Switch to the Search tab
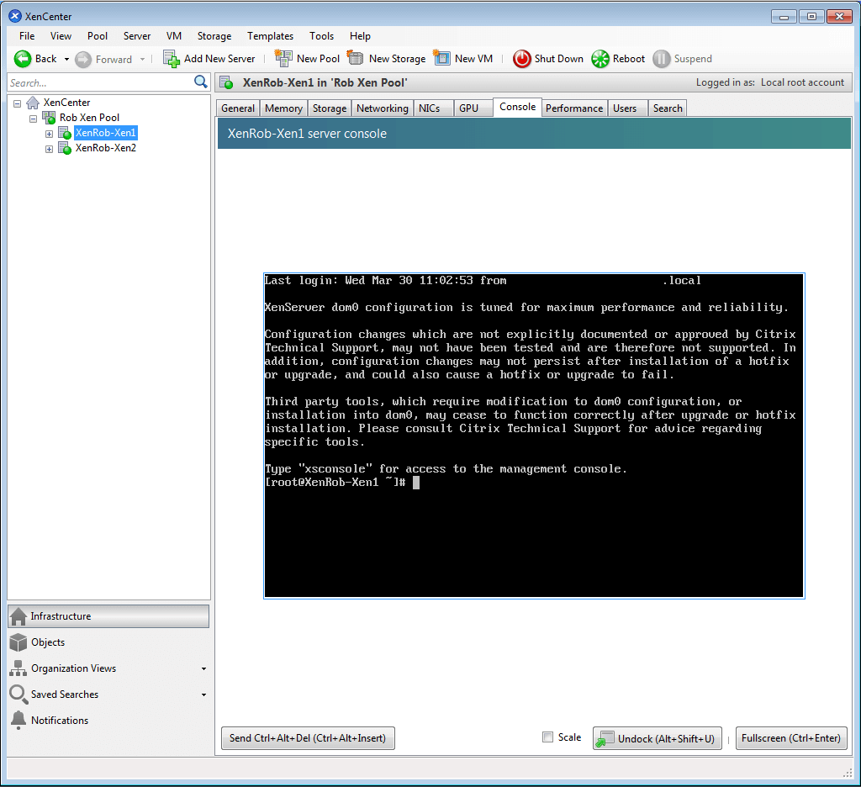This screenshot has width=861, height=787. click(x=668, y=108)
